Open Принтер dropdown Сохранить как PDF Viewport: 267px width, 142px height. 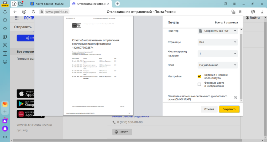218,31
